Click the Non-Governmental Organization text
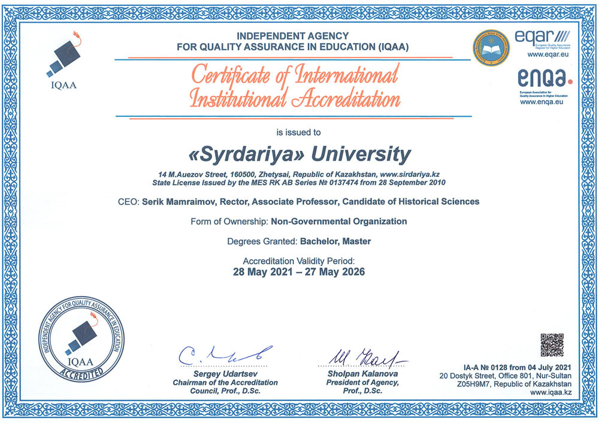The width and height of the screenshot is (599, 423). click(x=339, y=221)
